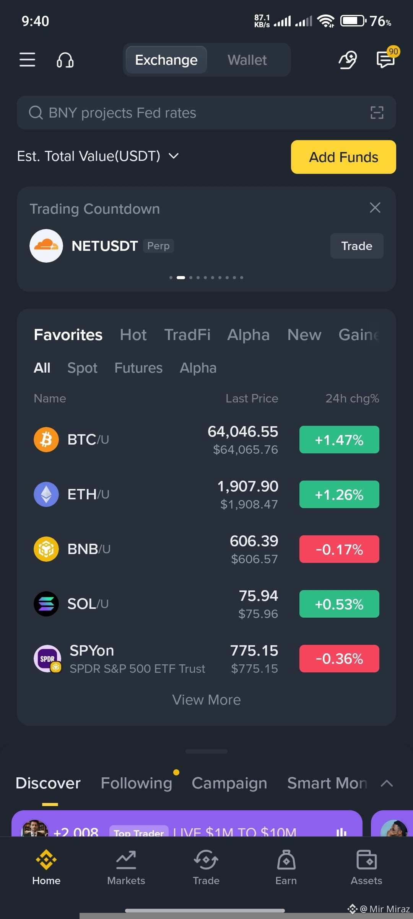The height and width of the screenshot is (919, 413).
Task: Select the Futures filter tab
Action: pyautogui.click(x=138, y=368)
